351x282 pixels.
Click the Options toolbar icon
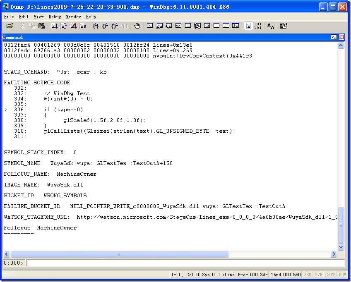pyautogui.click(x=283, y=26)
